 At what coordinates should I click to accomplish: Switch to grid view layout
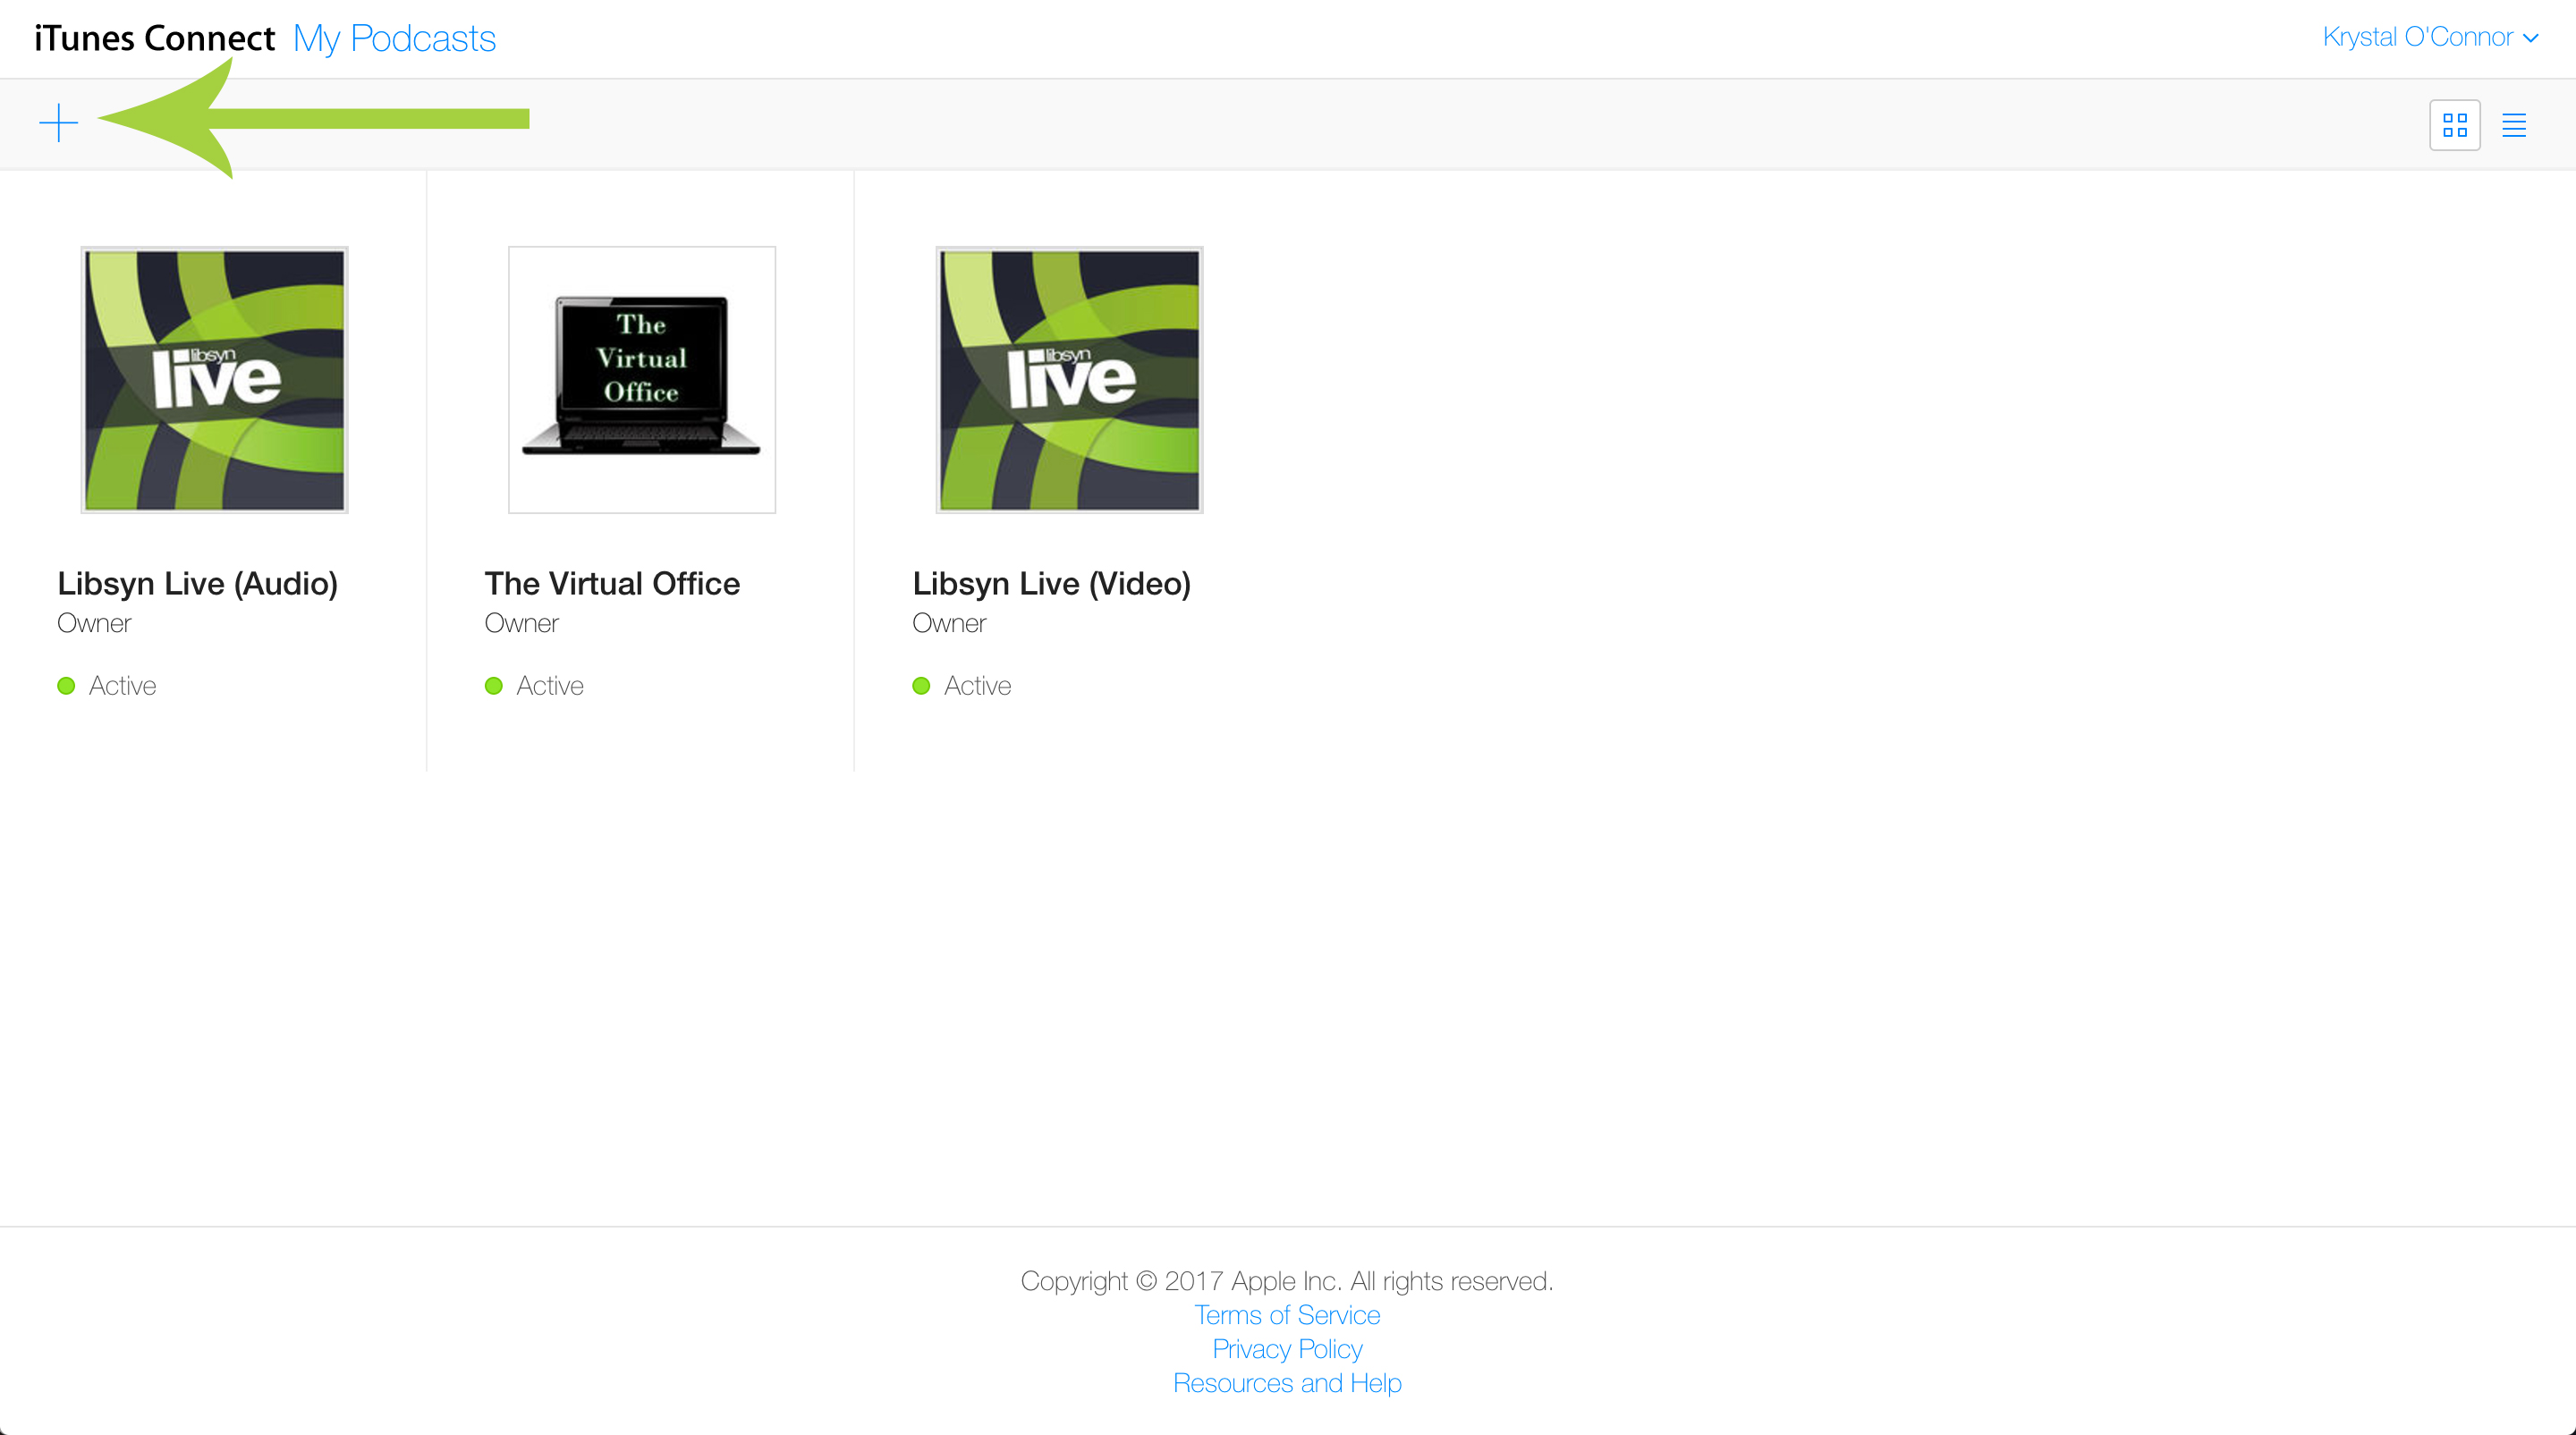[2455, 125]
